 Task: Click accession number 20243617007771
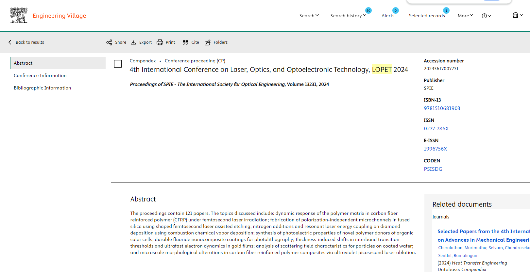pyautogui.click(x=441, y=69)
